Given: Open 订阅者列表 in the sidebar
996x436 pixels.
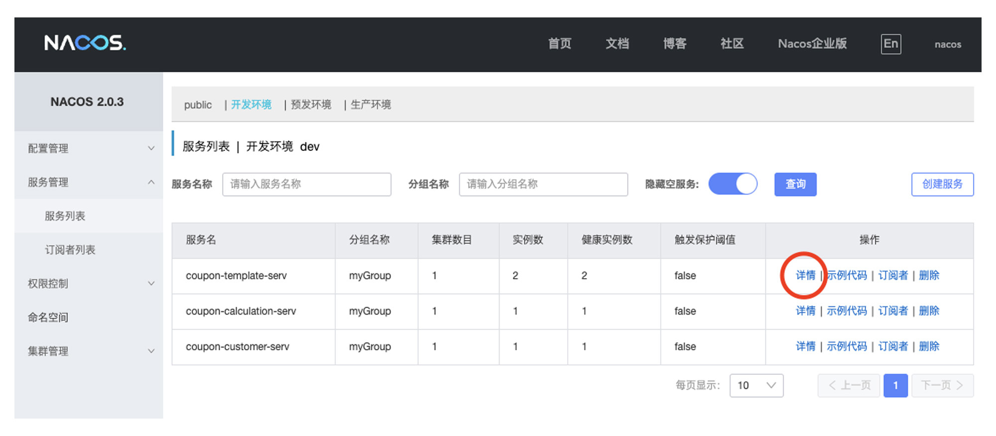Looking at the screenshot, I should 70,250.
